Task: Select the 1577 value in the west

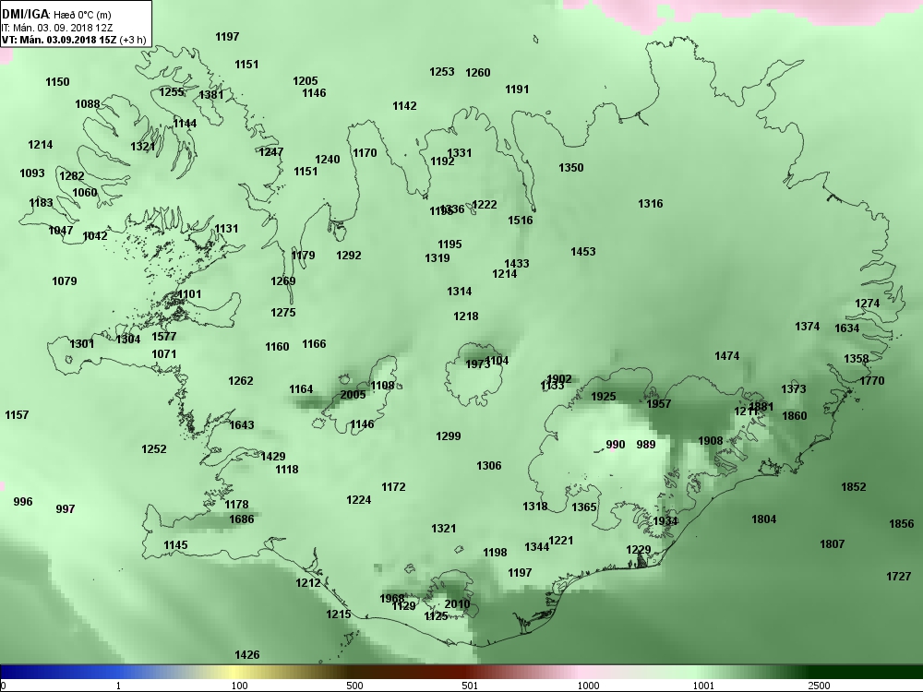Action: pos(163,336)
